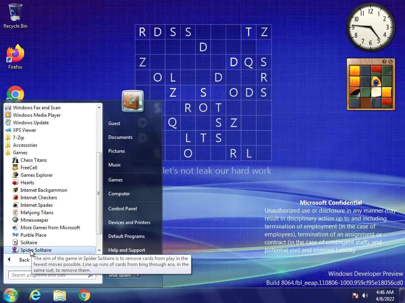405x303 pixels.
Task: Click the Spider Solitaire icon
Action: pos(15,250)
